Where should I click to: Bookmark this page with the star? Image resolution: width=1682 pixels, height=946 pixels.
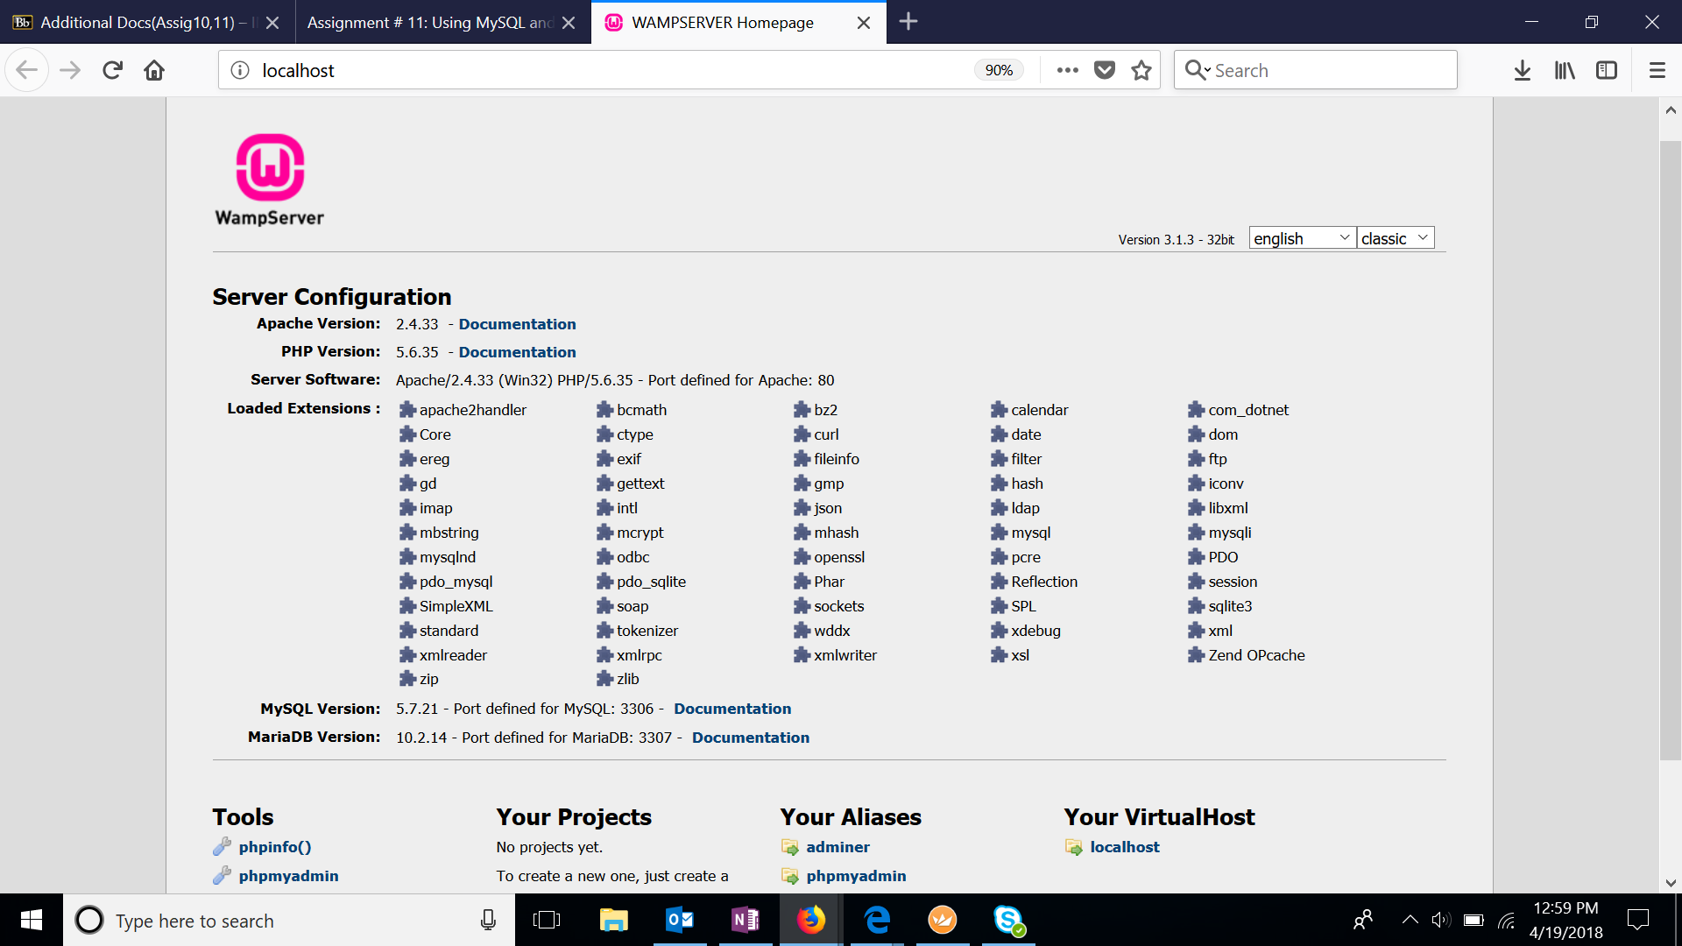click(x=1141, y=70)
